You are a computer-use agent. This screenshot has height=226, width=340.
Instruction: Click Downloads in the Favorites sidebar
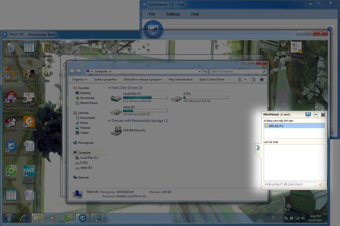(x=87, y=98)
